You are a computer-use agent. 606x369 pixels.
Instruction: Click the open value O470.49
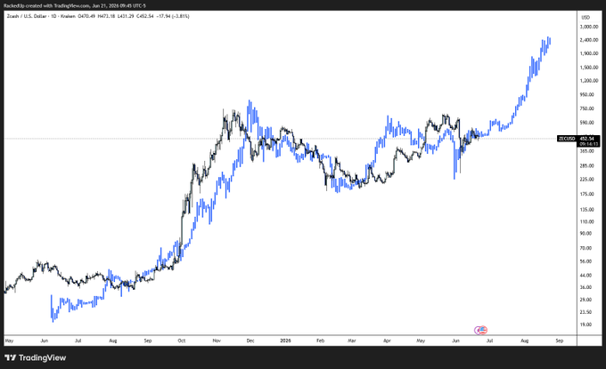pos(86,16)
